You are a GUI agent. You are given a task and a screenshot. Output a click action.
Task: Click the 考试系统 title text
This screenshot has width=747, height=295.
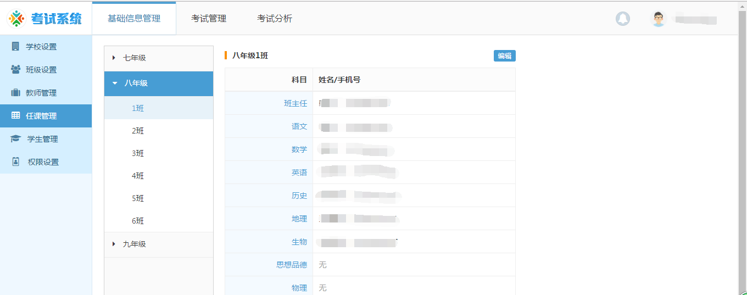pos(57,19)
